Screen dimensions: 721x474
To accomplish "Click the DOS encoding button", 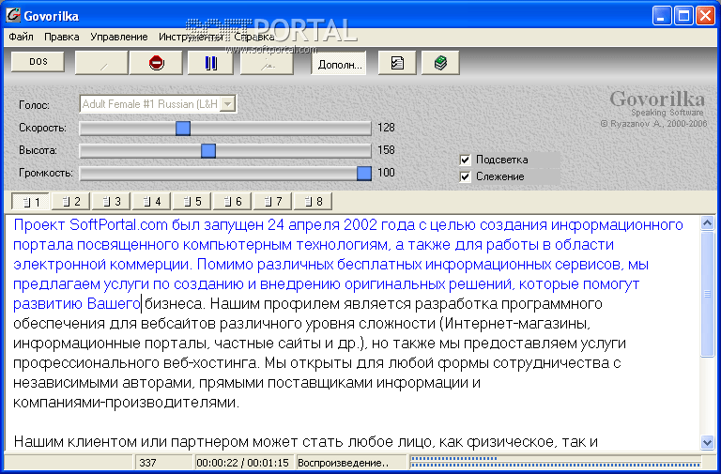I will coord(38,62).
